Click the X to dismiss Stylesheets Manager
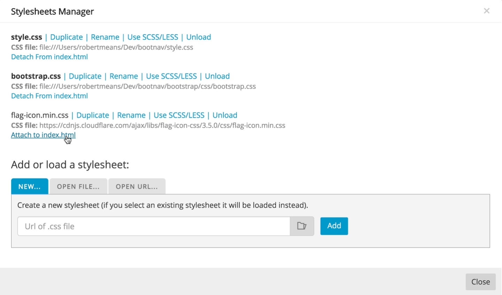The height and width of the screenshot is (295, 502). pyautogui.click(x=487, y=11)
